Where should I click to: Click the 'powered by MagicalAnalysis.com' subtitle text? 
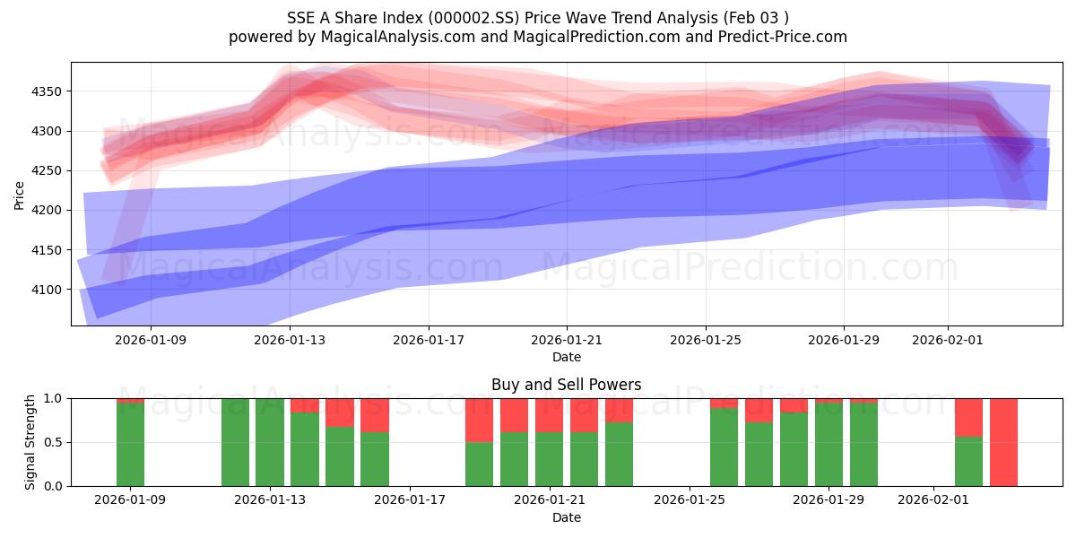point(537,37)
